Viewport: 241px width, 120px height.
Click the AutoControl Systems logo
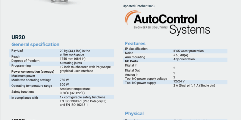click(167, 23)
